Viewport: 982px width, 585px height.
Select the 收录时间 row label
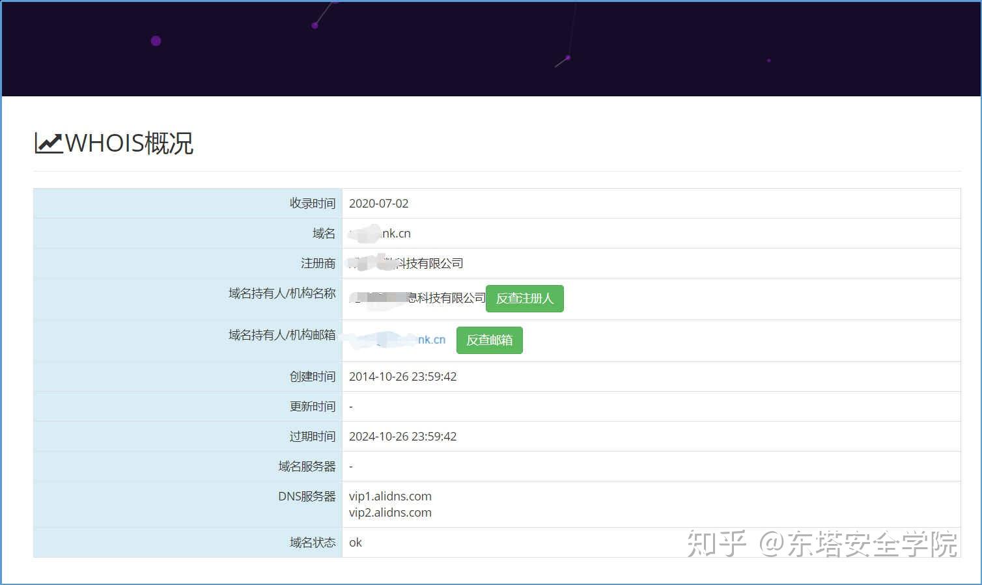point(313,203)
